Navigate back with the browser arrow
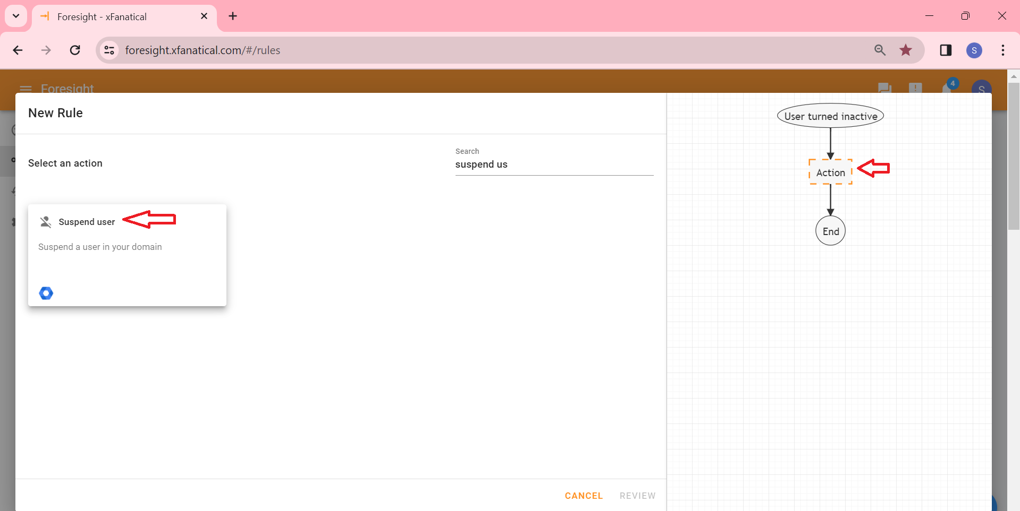 pyautogui.click(x=18, y=50)
